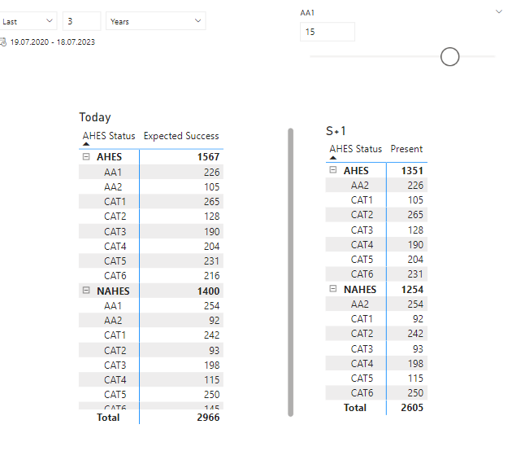Select CAT1 value 105 in S+1 table
Viewport: 525px width, 464px height.
415,200
